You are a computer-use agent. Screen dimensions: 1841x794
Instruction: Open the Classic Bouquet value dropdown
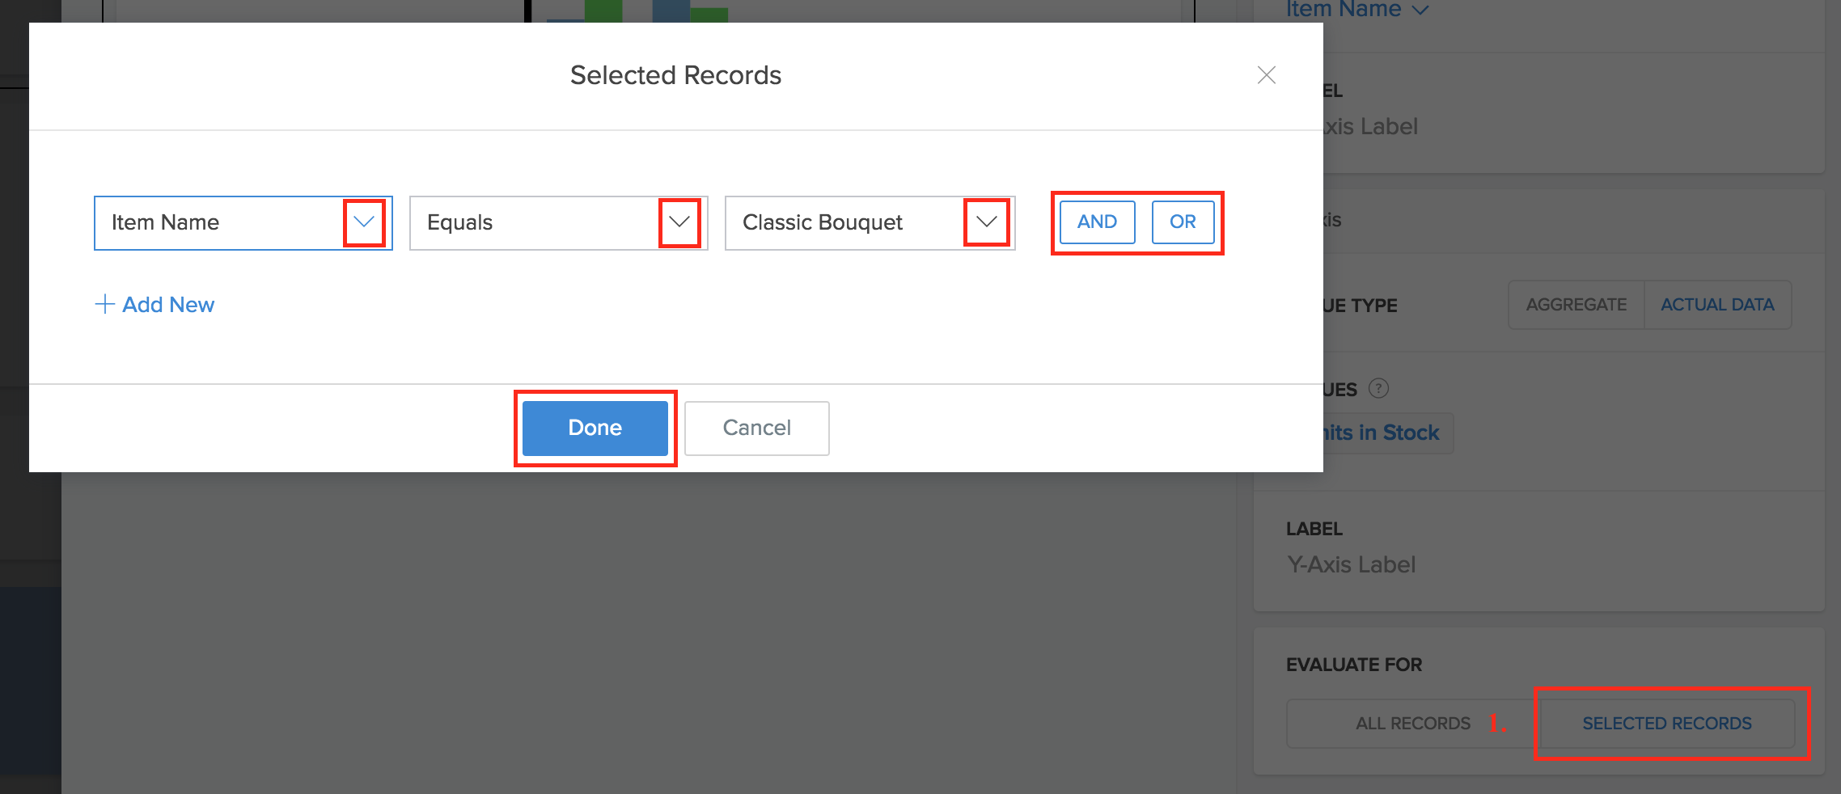click(986, 222)
